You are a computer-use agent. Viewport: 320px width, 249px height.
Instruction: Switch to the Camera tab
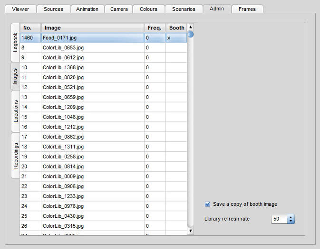(x=118, y=9)
